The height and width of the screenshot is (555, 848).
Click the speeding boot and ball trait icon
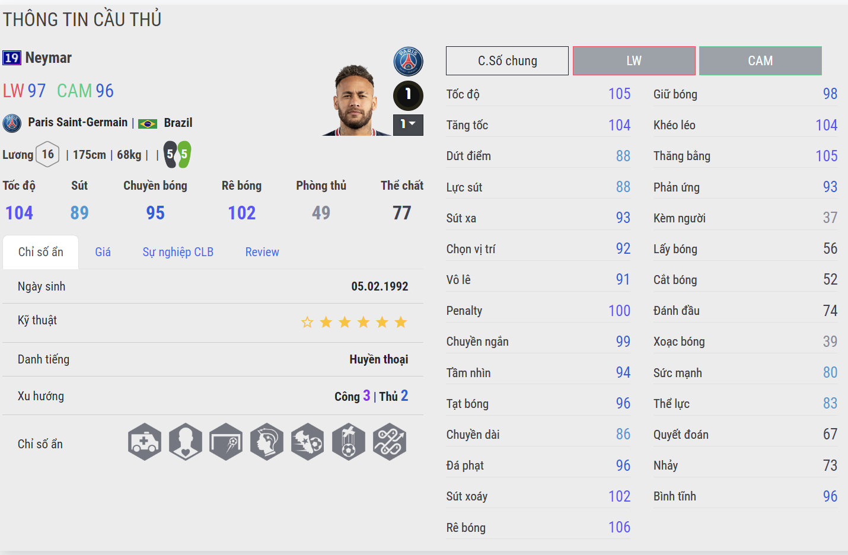click(308, 442)
